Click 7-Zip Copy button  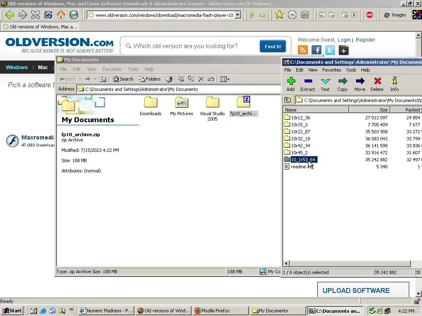(x=342, y=84)
